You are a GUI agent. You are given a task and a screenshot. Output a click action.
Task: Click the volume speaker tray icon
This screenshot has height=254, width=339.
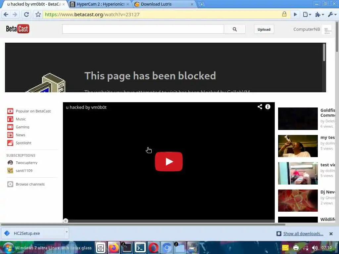tap(315, 248)
